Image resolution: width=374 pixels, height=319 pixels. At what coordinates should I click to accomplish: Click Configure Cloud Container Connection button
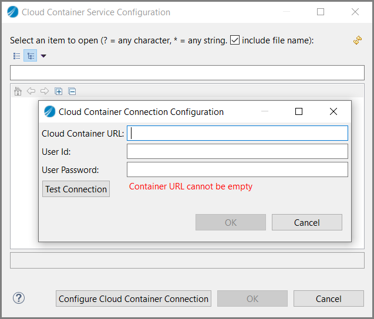point(134,298)
